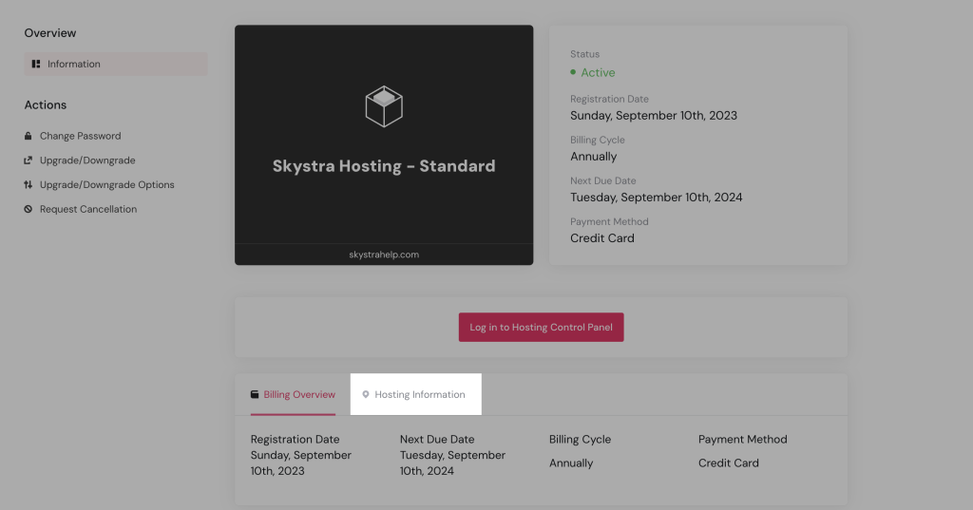
Task: Open the Information overview link
Action: [74, 65]
